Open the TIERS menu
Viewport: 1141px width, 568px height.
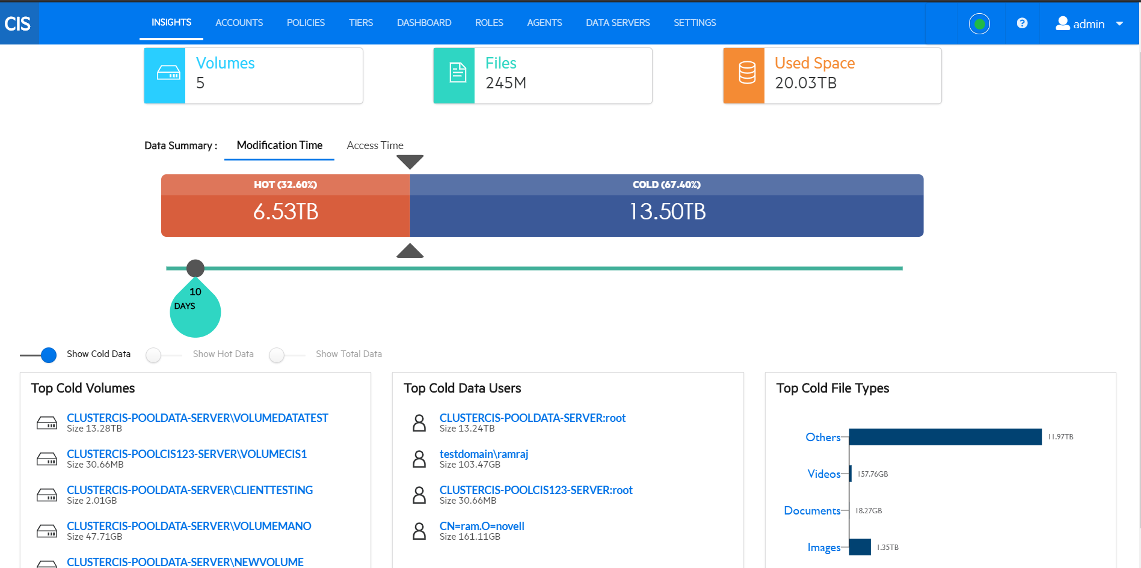(361, 23)
